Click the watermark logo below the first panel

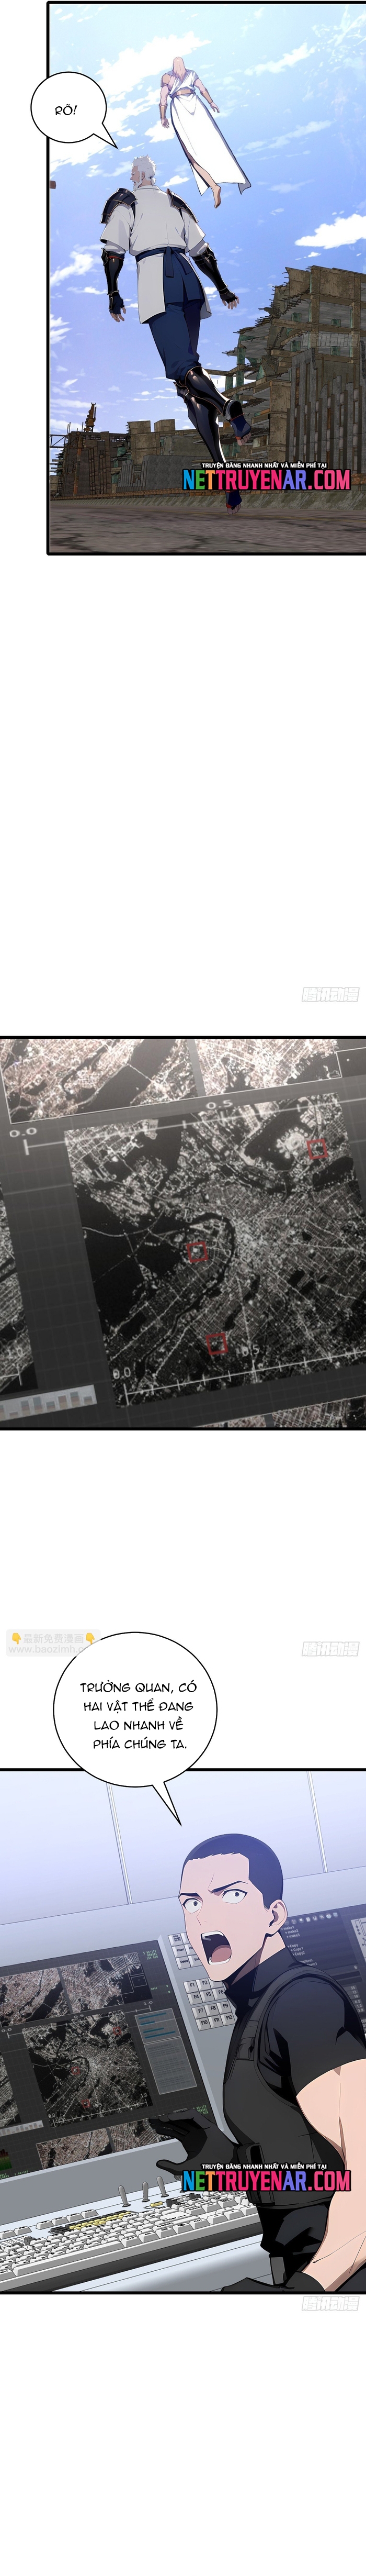330,994
